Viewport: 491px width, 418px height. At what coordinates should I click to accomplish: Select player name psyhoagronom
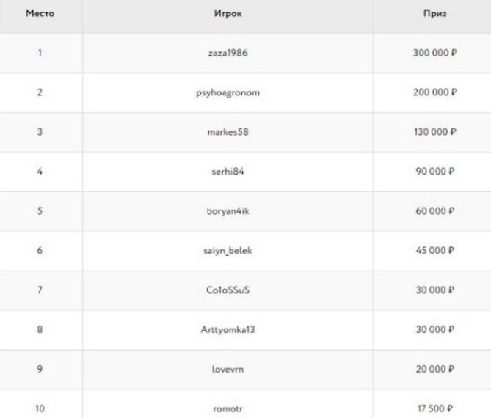[228, 93]
